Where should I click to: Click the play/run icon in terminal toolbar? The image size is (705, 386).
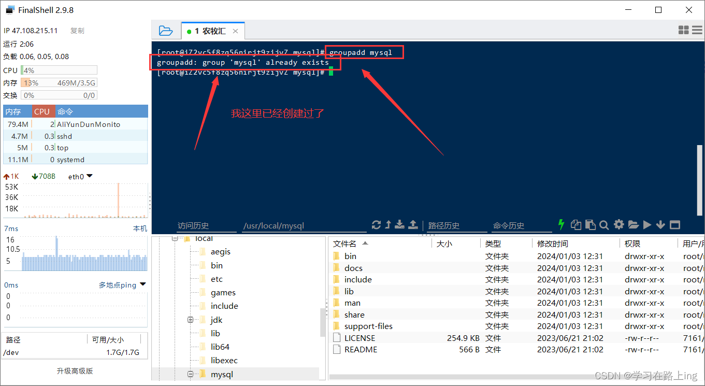(x=647, y=224)
